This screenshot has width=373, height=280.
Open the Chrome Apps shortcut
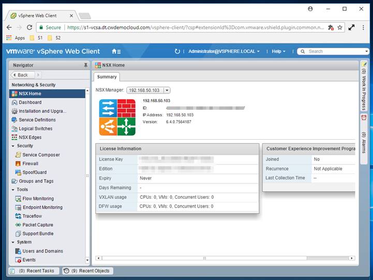(x=16, y=38)
